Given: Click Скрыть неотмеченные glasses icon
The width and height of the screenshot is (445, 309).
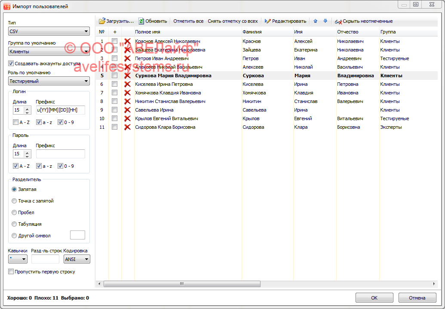Looking at the screenshot, I should point(338,21).
